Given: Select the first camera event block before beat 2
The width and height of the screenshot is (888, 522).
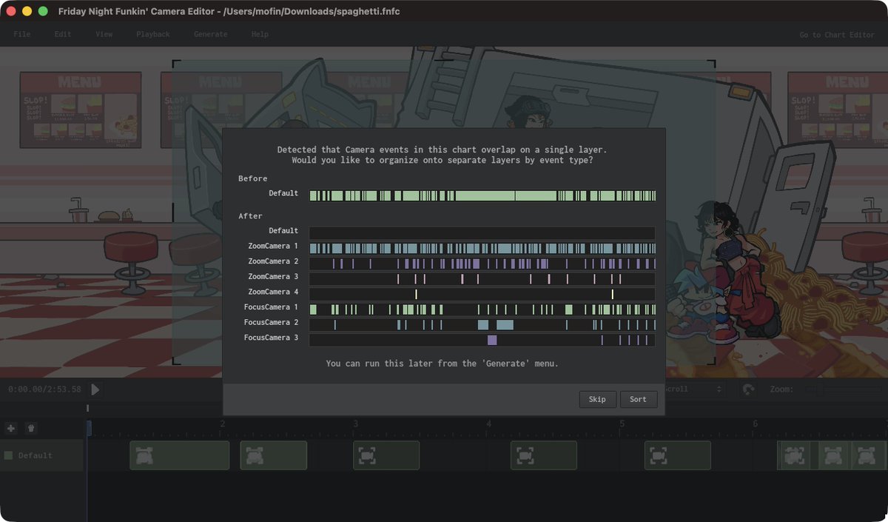Looking at the screenshot, I should (179, 455).
